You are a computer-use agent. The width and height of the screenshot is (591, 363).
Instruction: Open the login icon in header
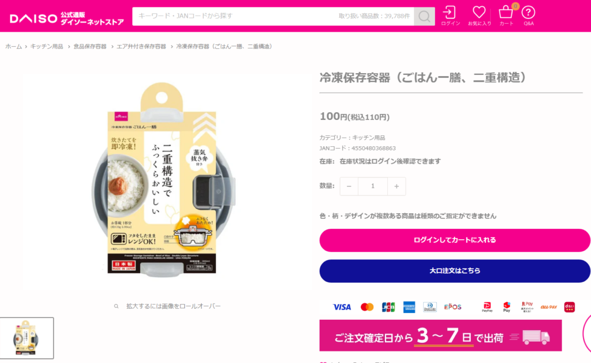pyautogui.click(x=450, y=16)
